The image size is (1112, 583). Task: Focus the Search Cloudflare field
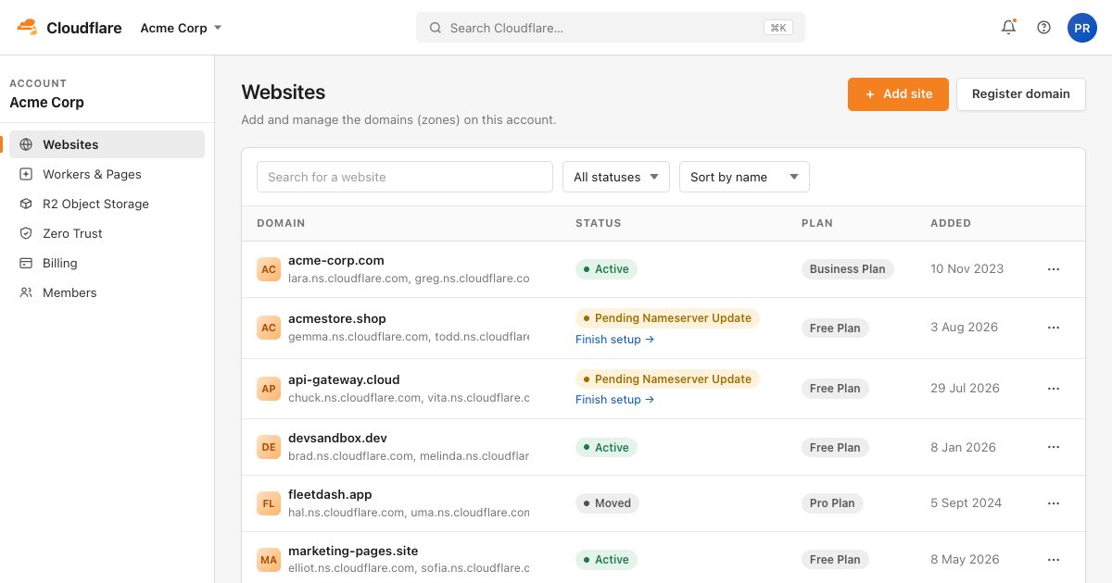[x=611, y=28]
